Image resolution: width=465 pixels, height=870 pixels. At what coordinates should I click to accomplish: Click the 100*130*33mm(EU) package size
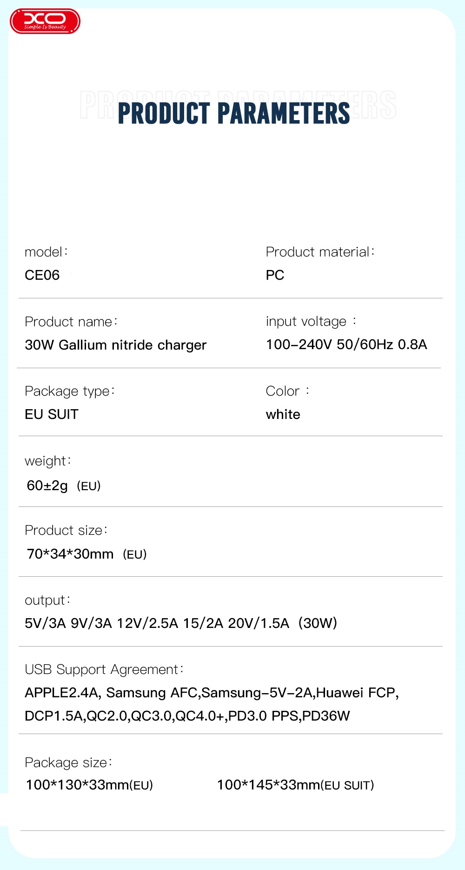89,785
